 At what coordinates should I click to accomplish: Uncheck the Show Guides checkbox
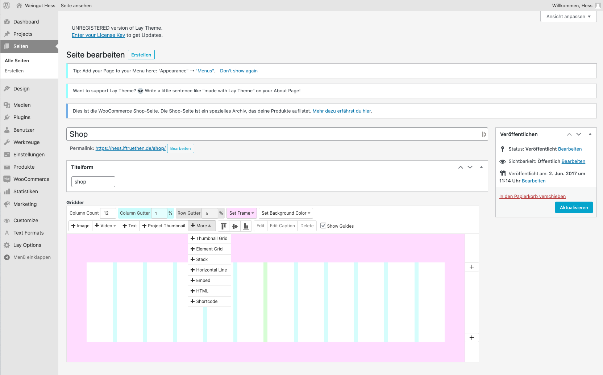[x=323, y=226]
